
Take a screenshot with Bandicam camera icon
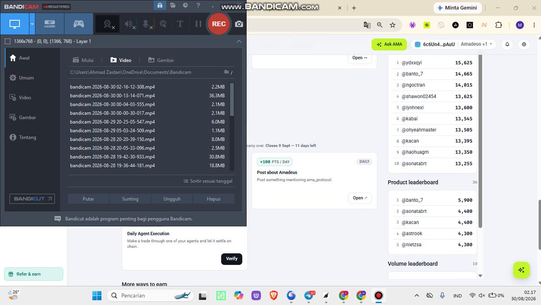click(x=239, y=24)
